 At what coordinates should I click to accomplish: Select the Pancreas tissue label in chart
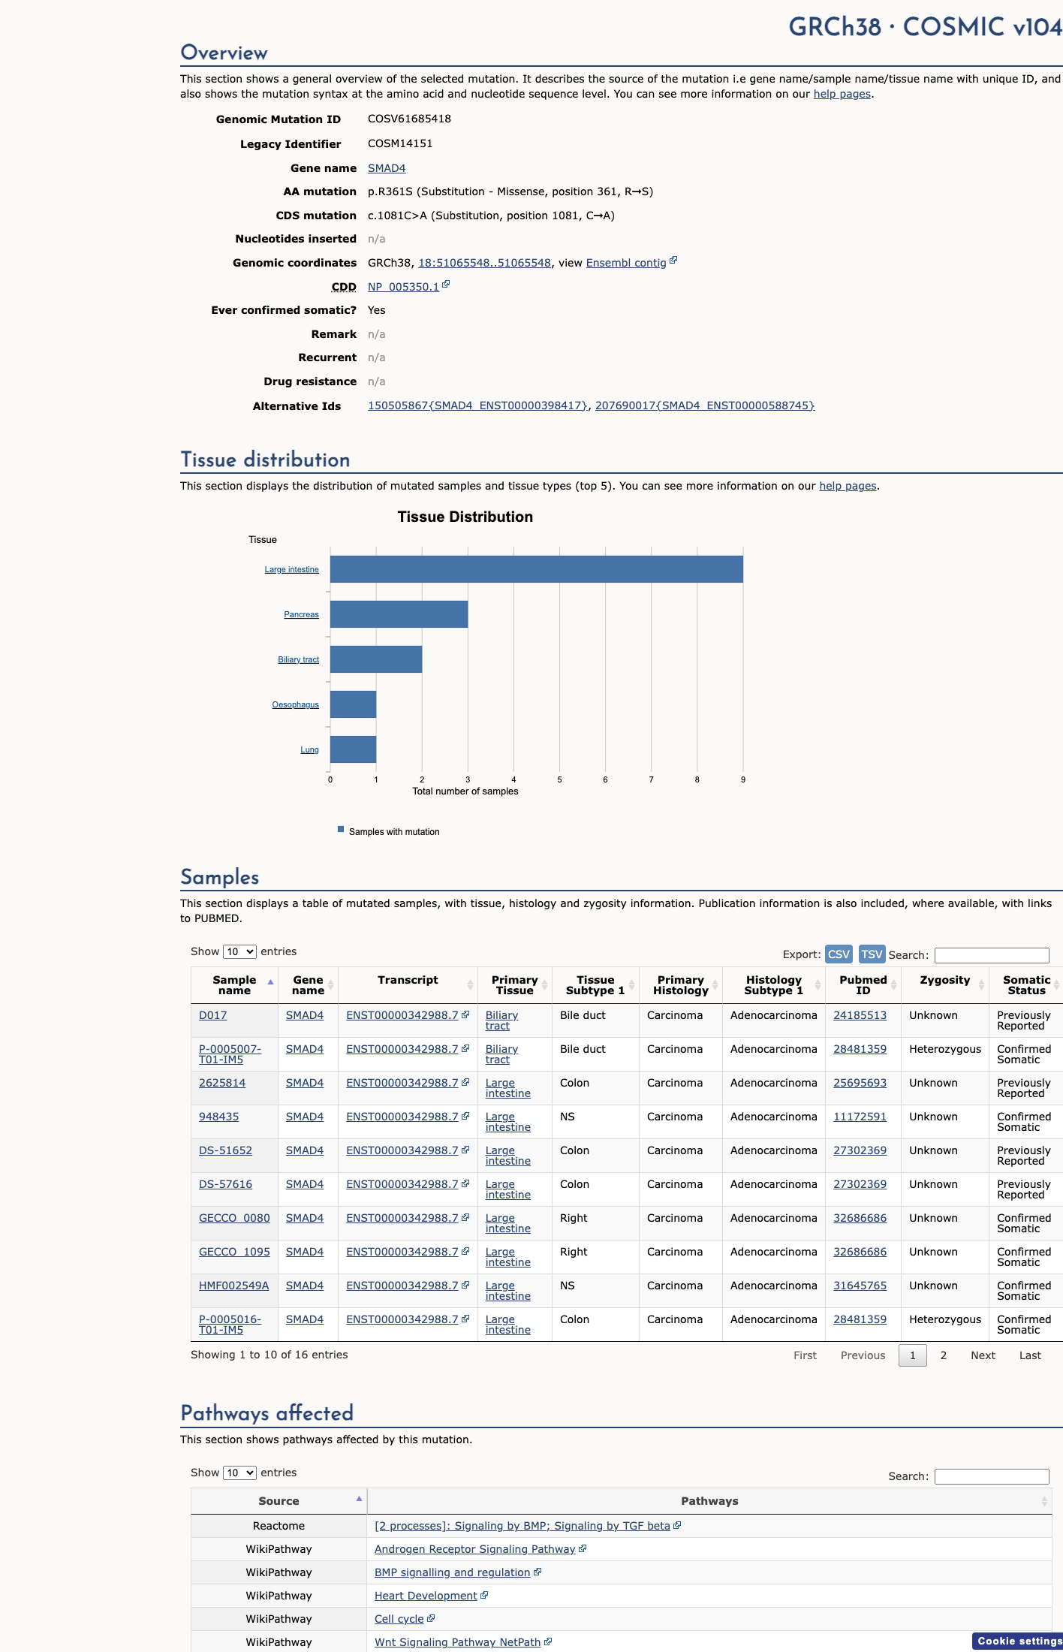[301, 614]
